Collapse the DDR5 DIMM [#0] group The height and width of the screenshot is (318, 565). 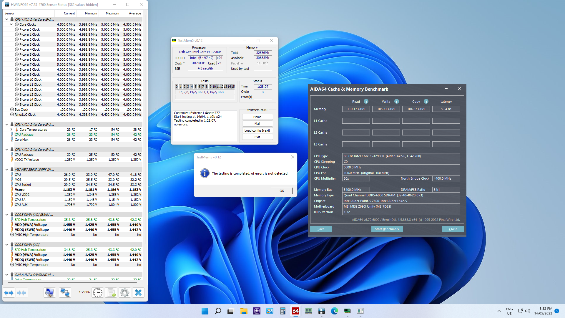click(x=6, y=215)
